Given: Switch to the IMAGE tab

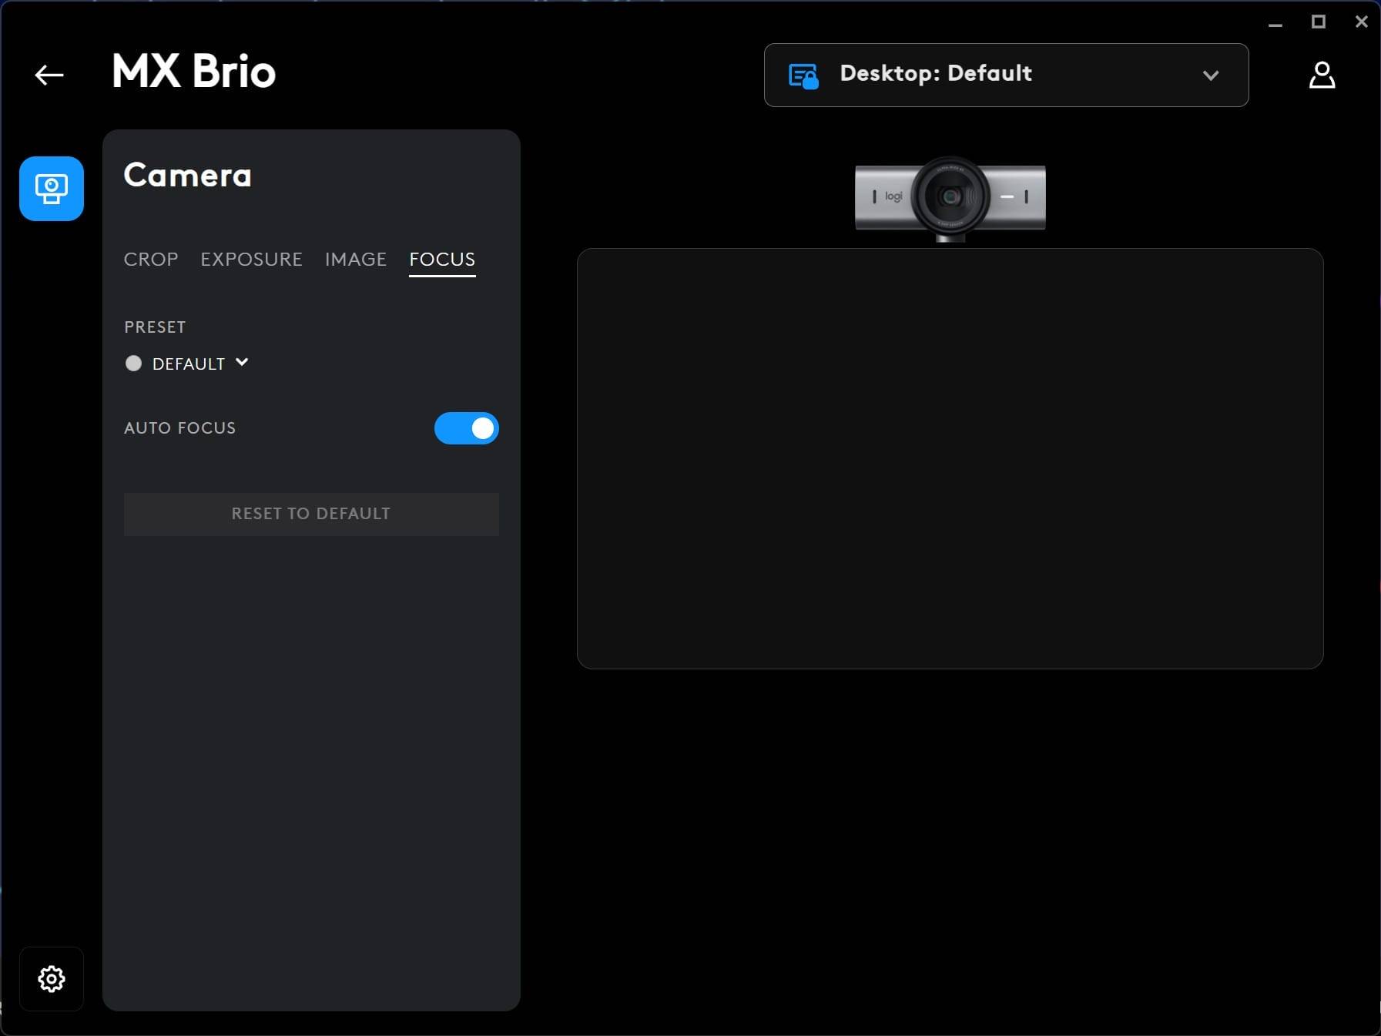Looking at the screenshot, I should click(x=355, y=259).
